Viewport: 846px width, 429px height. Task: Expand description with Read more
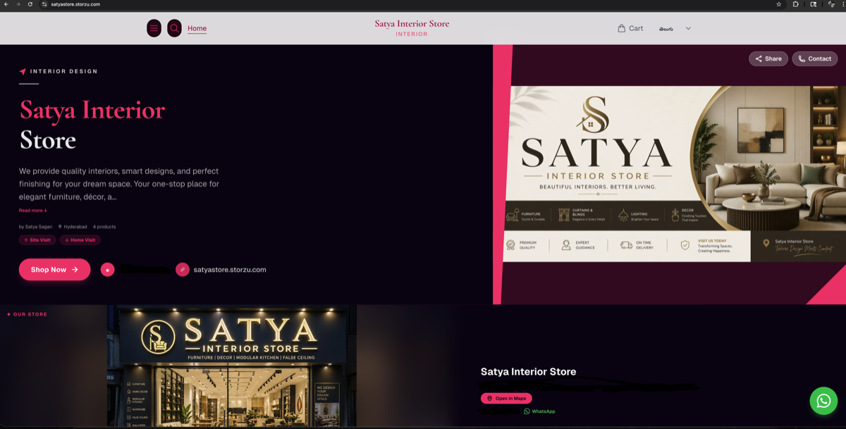tap(33, 211)
